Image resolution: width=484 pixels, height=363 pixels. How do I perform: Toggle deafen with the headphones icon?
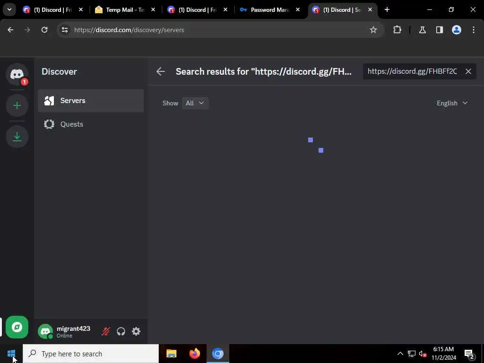point(121,331)
